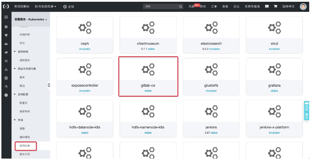Open the hdfs-namenode-k8s chart
Image resolution: width=311 pixels, height=160 pixels.
(148, 119)
